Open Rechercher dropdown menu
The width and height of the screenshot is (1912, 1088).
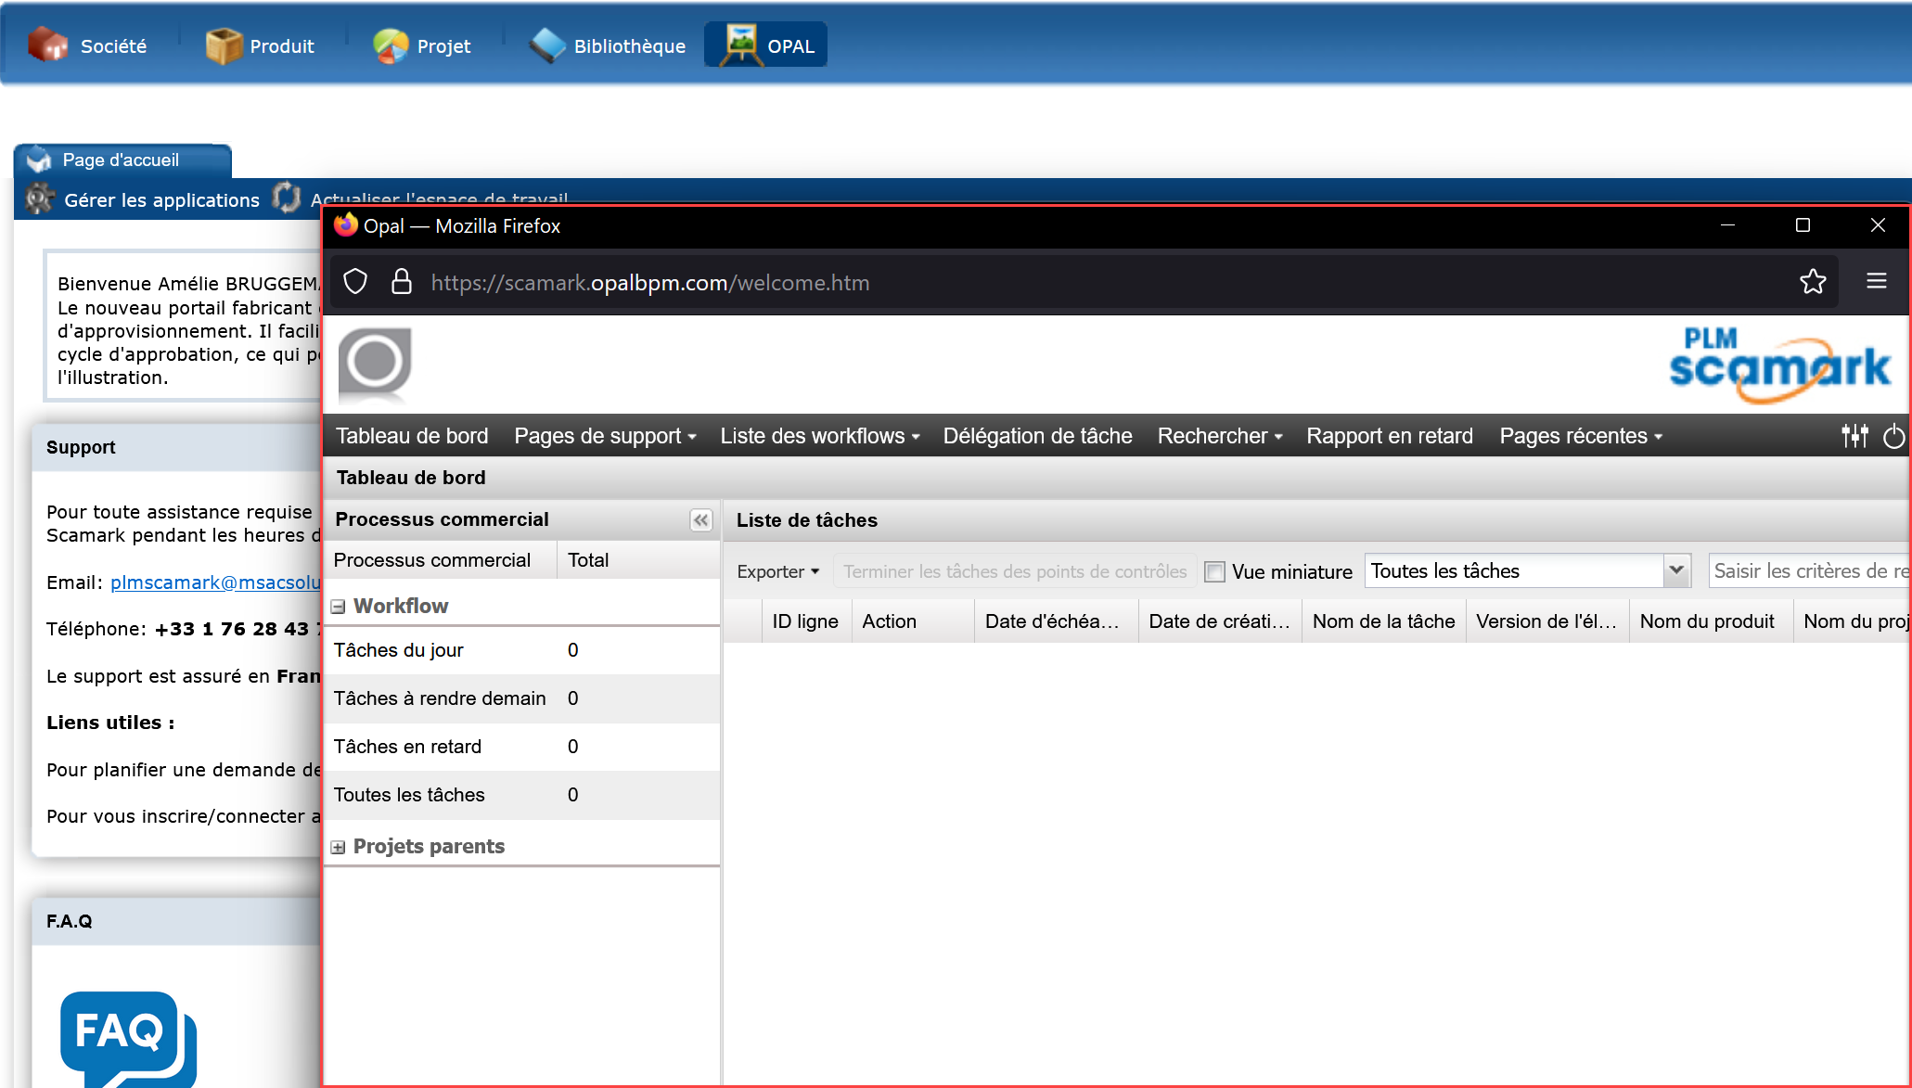1220,436
